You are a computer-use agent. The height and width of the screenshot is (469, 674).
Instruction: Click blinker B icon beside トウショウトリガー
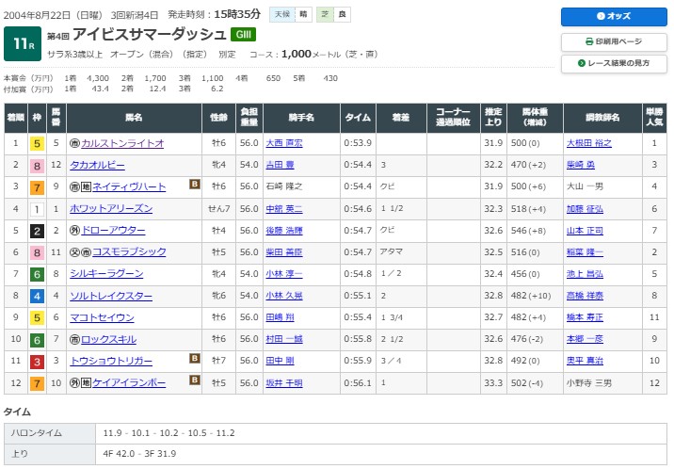(x=195, y=359)
